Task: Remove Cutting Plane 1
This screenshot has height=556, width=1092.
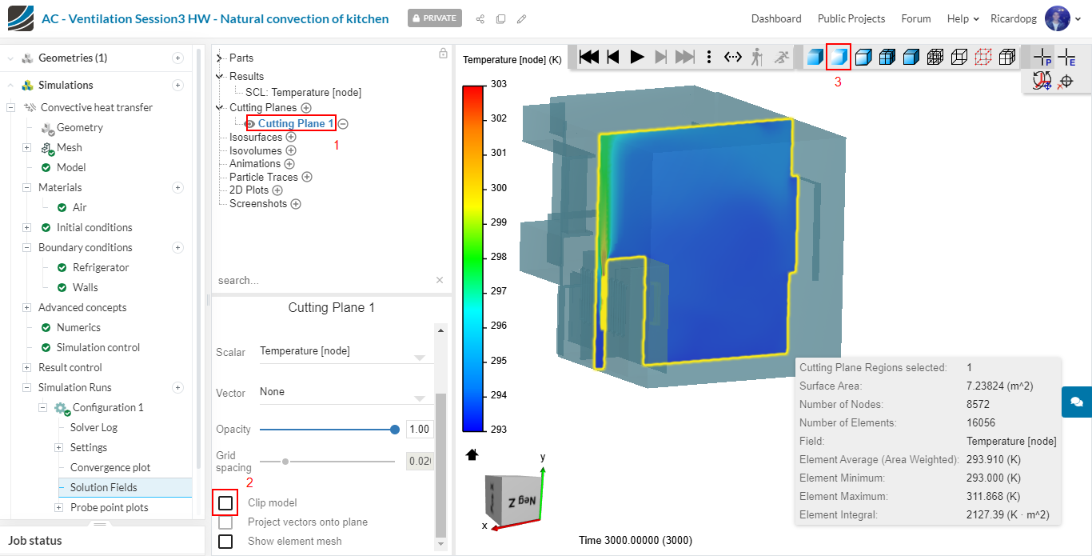Action: (343, 124)
